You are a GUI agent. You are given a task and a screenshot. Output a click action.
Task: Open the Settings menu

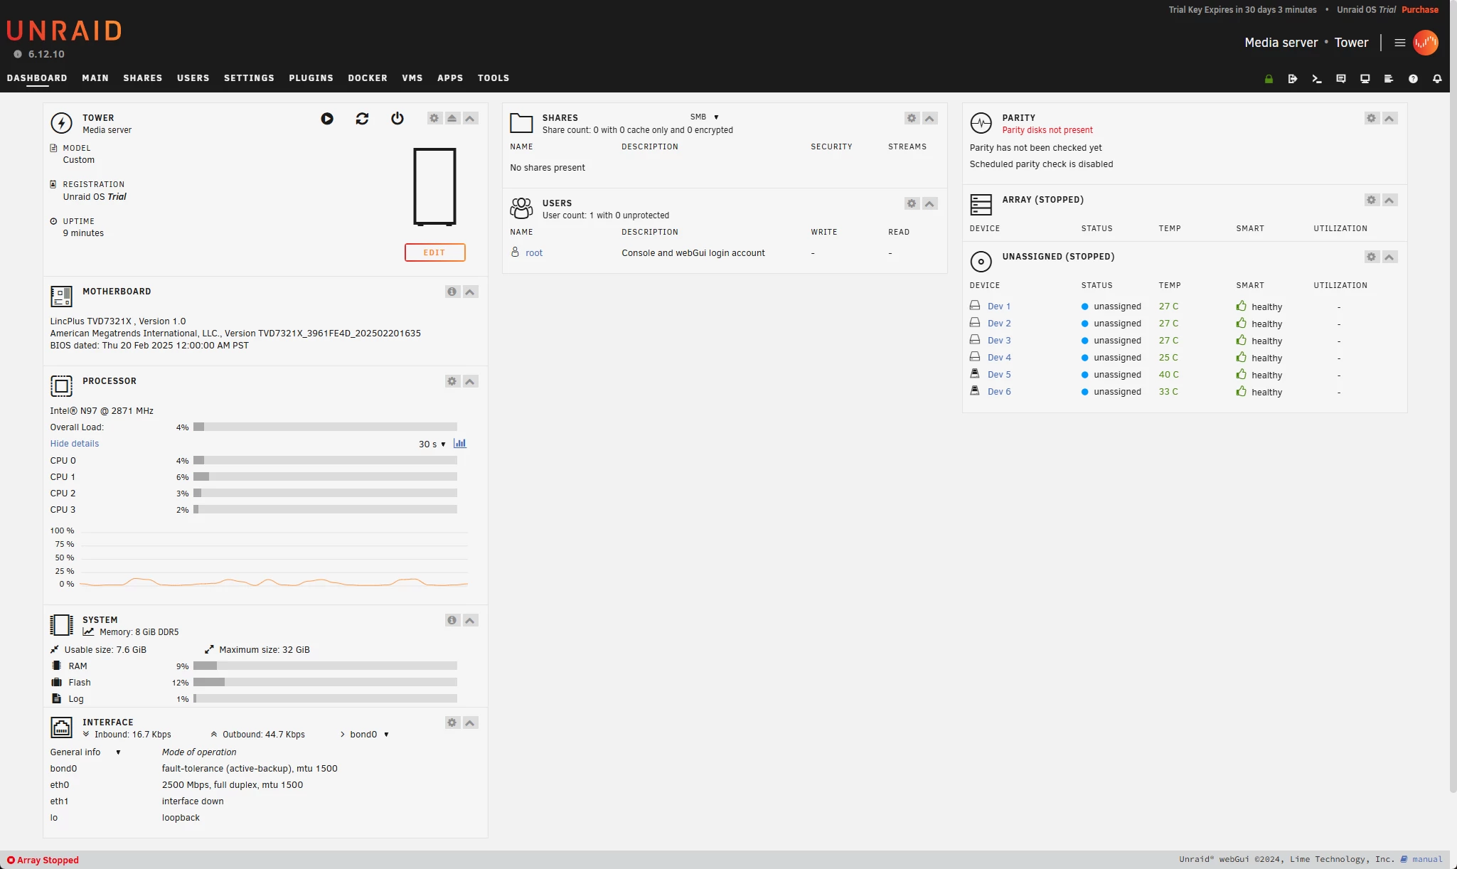click(249, 78)
